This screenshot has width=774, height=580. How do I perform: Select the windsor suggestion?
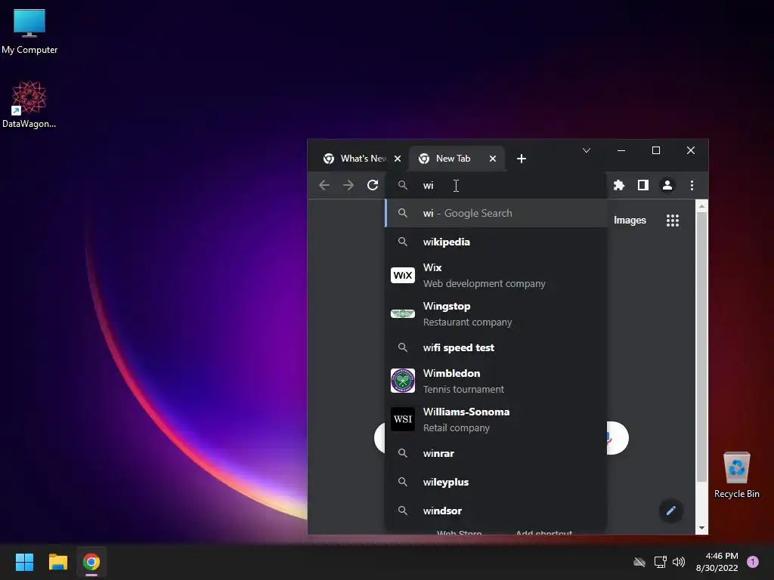(496, 511)
